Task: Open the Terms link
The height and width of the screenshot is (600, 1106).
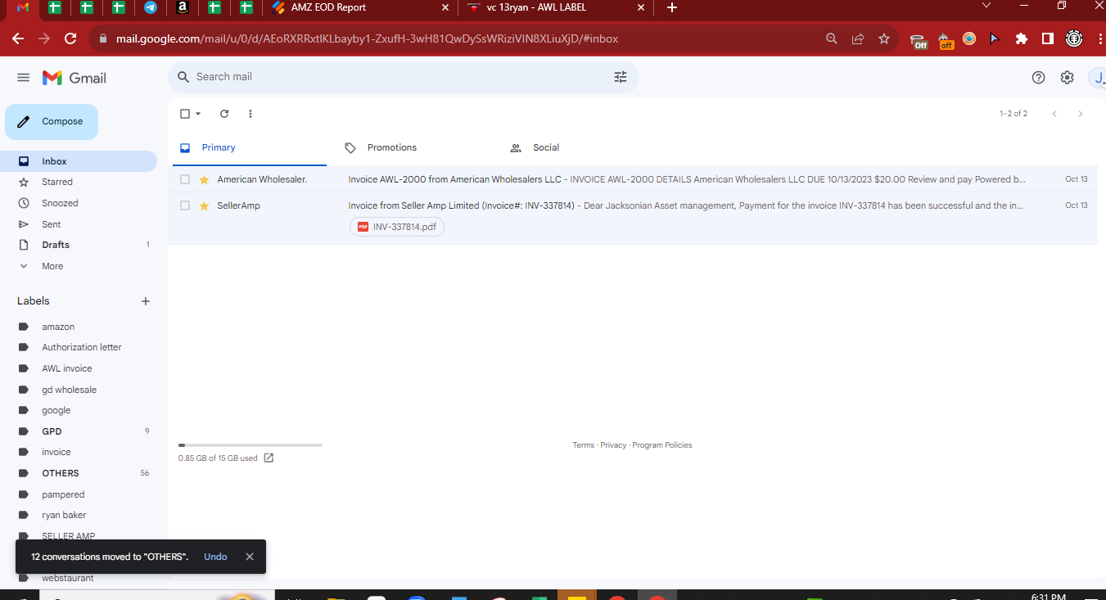Action: coord(584,445)
